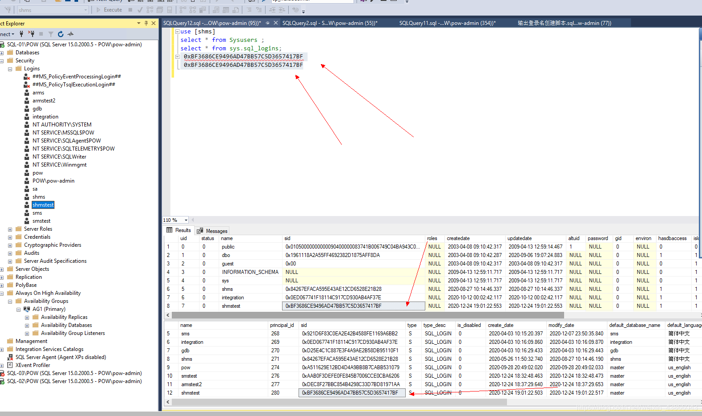Click the Parse checkmark icon
The image size is (702, 416).
pos(140,10)
